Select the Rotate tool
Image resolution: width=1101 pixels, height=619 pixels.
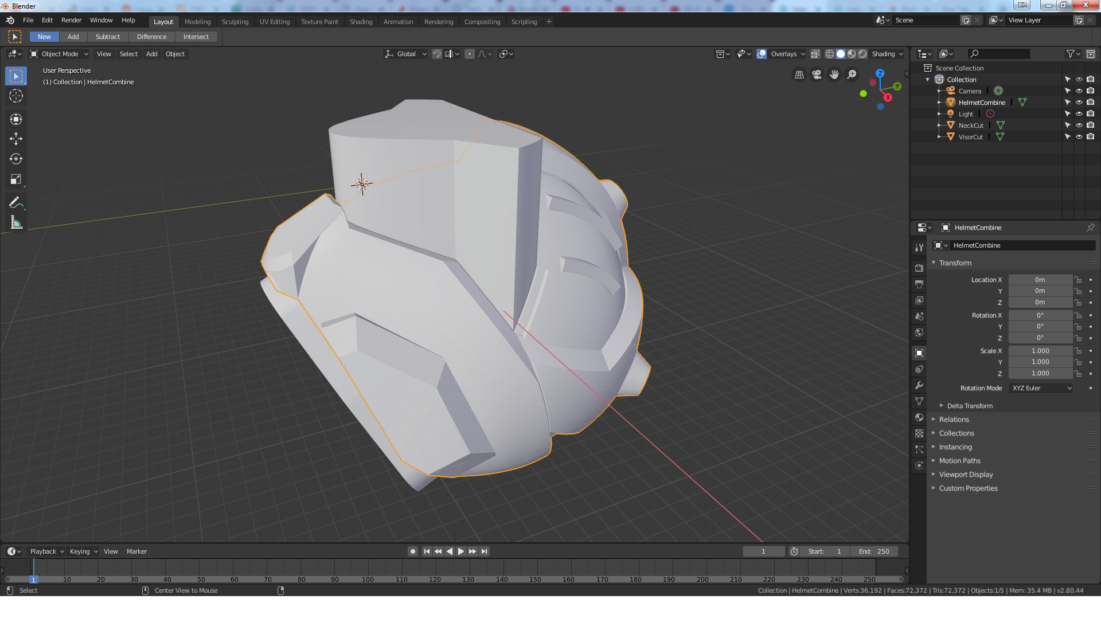click(16, 159)
